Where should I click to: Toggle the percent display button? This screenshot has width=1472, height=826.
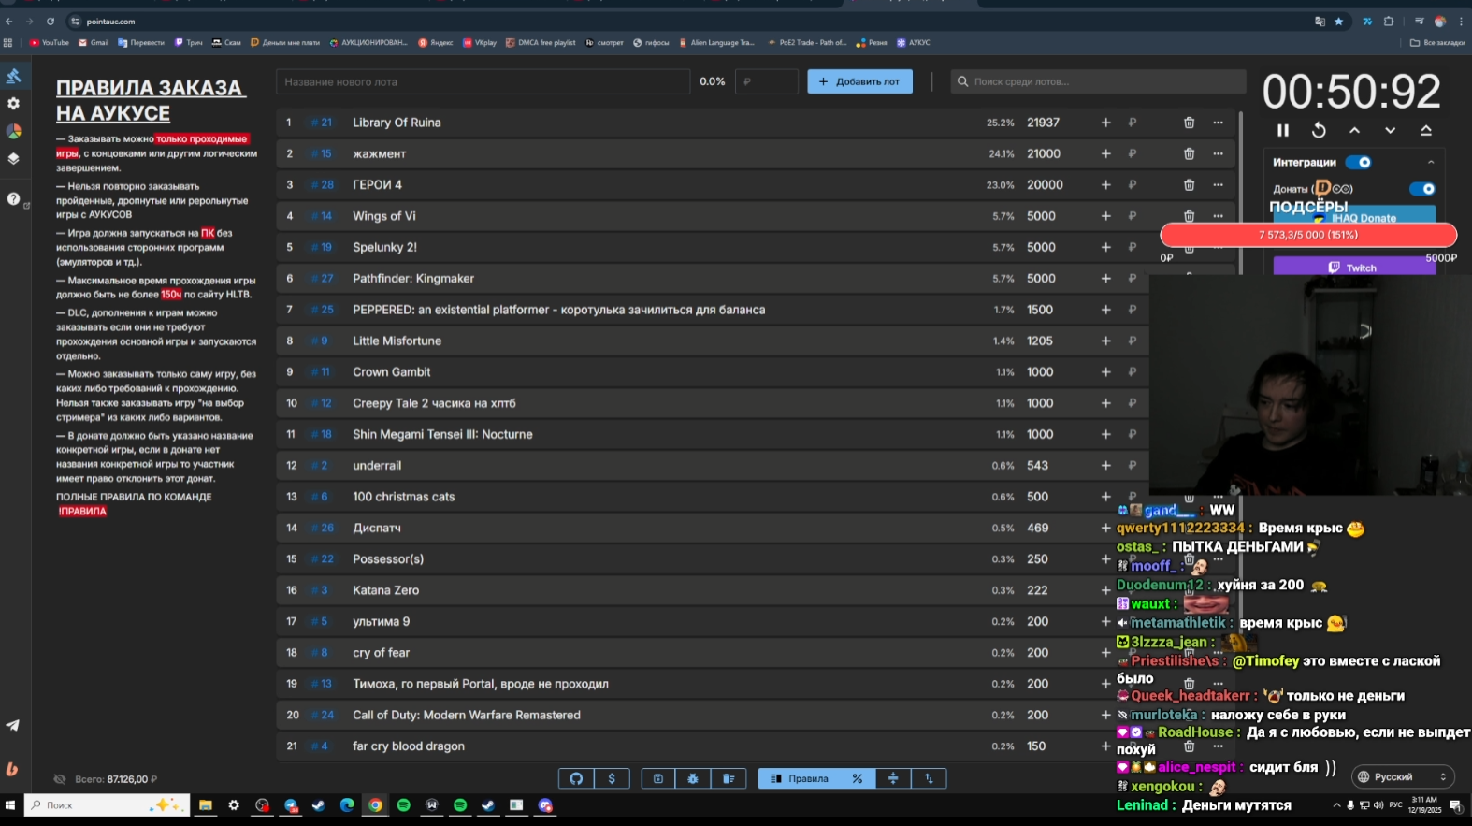(858, 778)
